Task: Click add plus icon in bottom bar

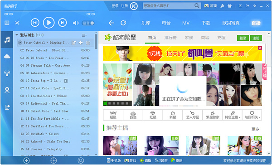Action: click(26, 160)
